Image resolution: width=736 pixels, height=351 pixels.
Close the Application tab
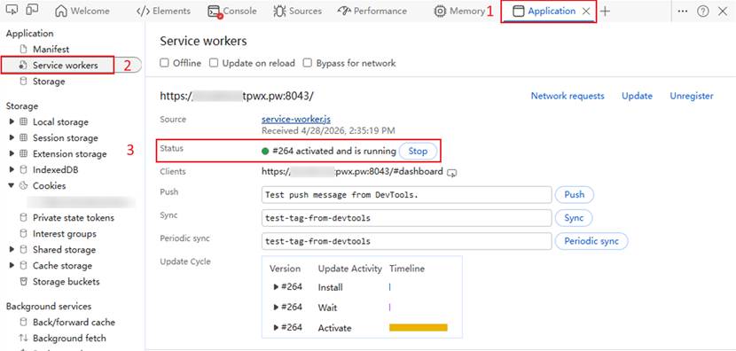pyautogui.click(x=586, y=12)
